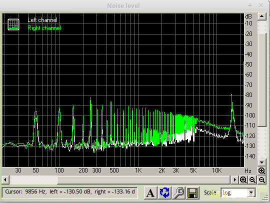This screenshot has width=270, height=203.
Task: Reset zoom with the rightmost magnifier icon
Action: pyautogui.click(x=261, y=180)
